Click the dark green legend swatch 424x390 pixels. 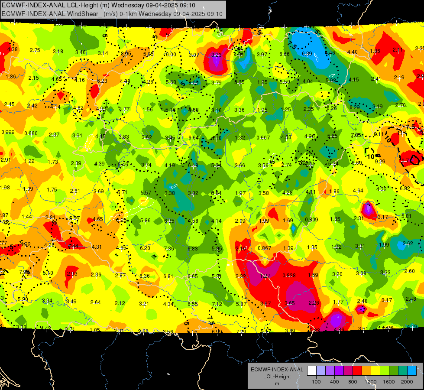tap(393, 371)
